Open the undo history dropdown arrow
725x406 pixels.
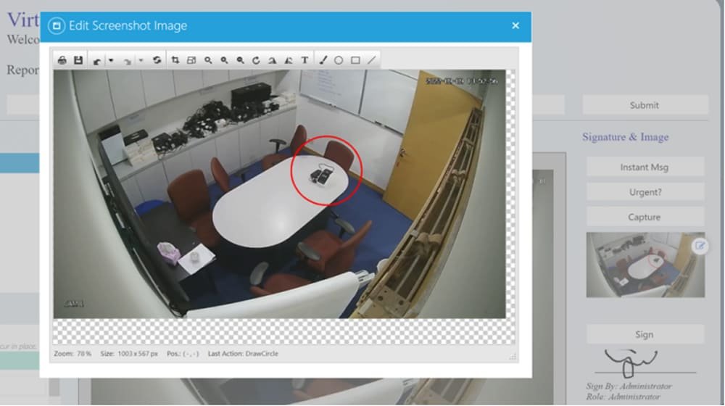(111, 61)
